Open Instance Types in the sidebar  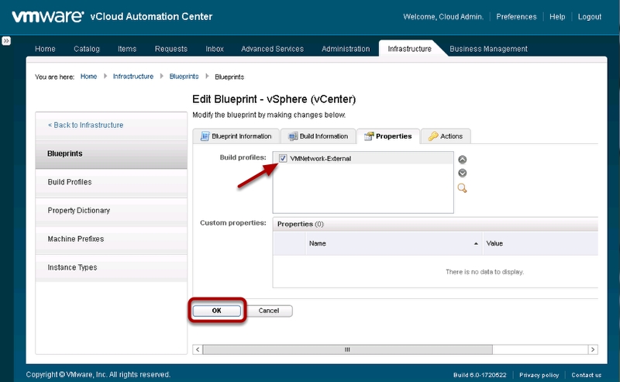click(x=111, y=268)
